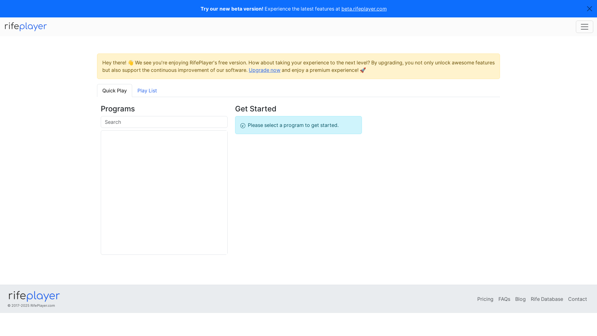Screen dimensions: 597x336
Task: Click '© 2017-2025 RifePlayer.com' copyright text
Action: (x=31, y=306)
